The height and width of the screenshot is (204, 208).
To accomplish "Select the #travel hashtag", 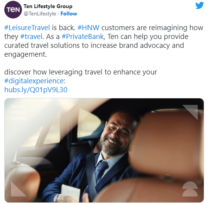I will click(31, 37).
